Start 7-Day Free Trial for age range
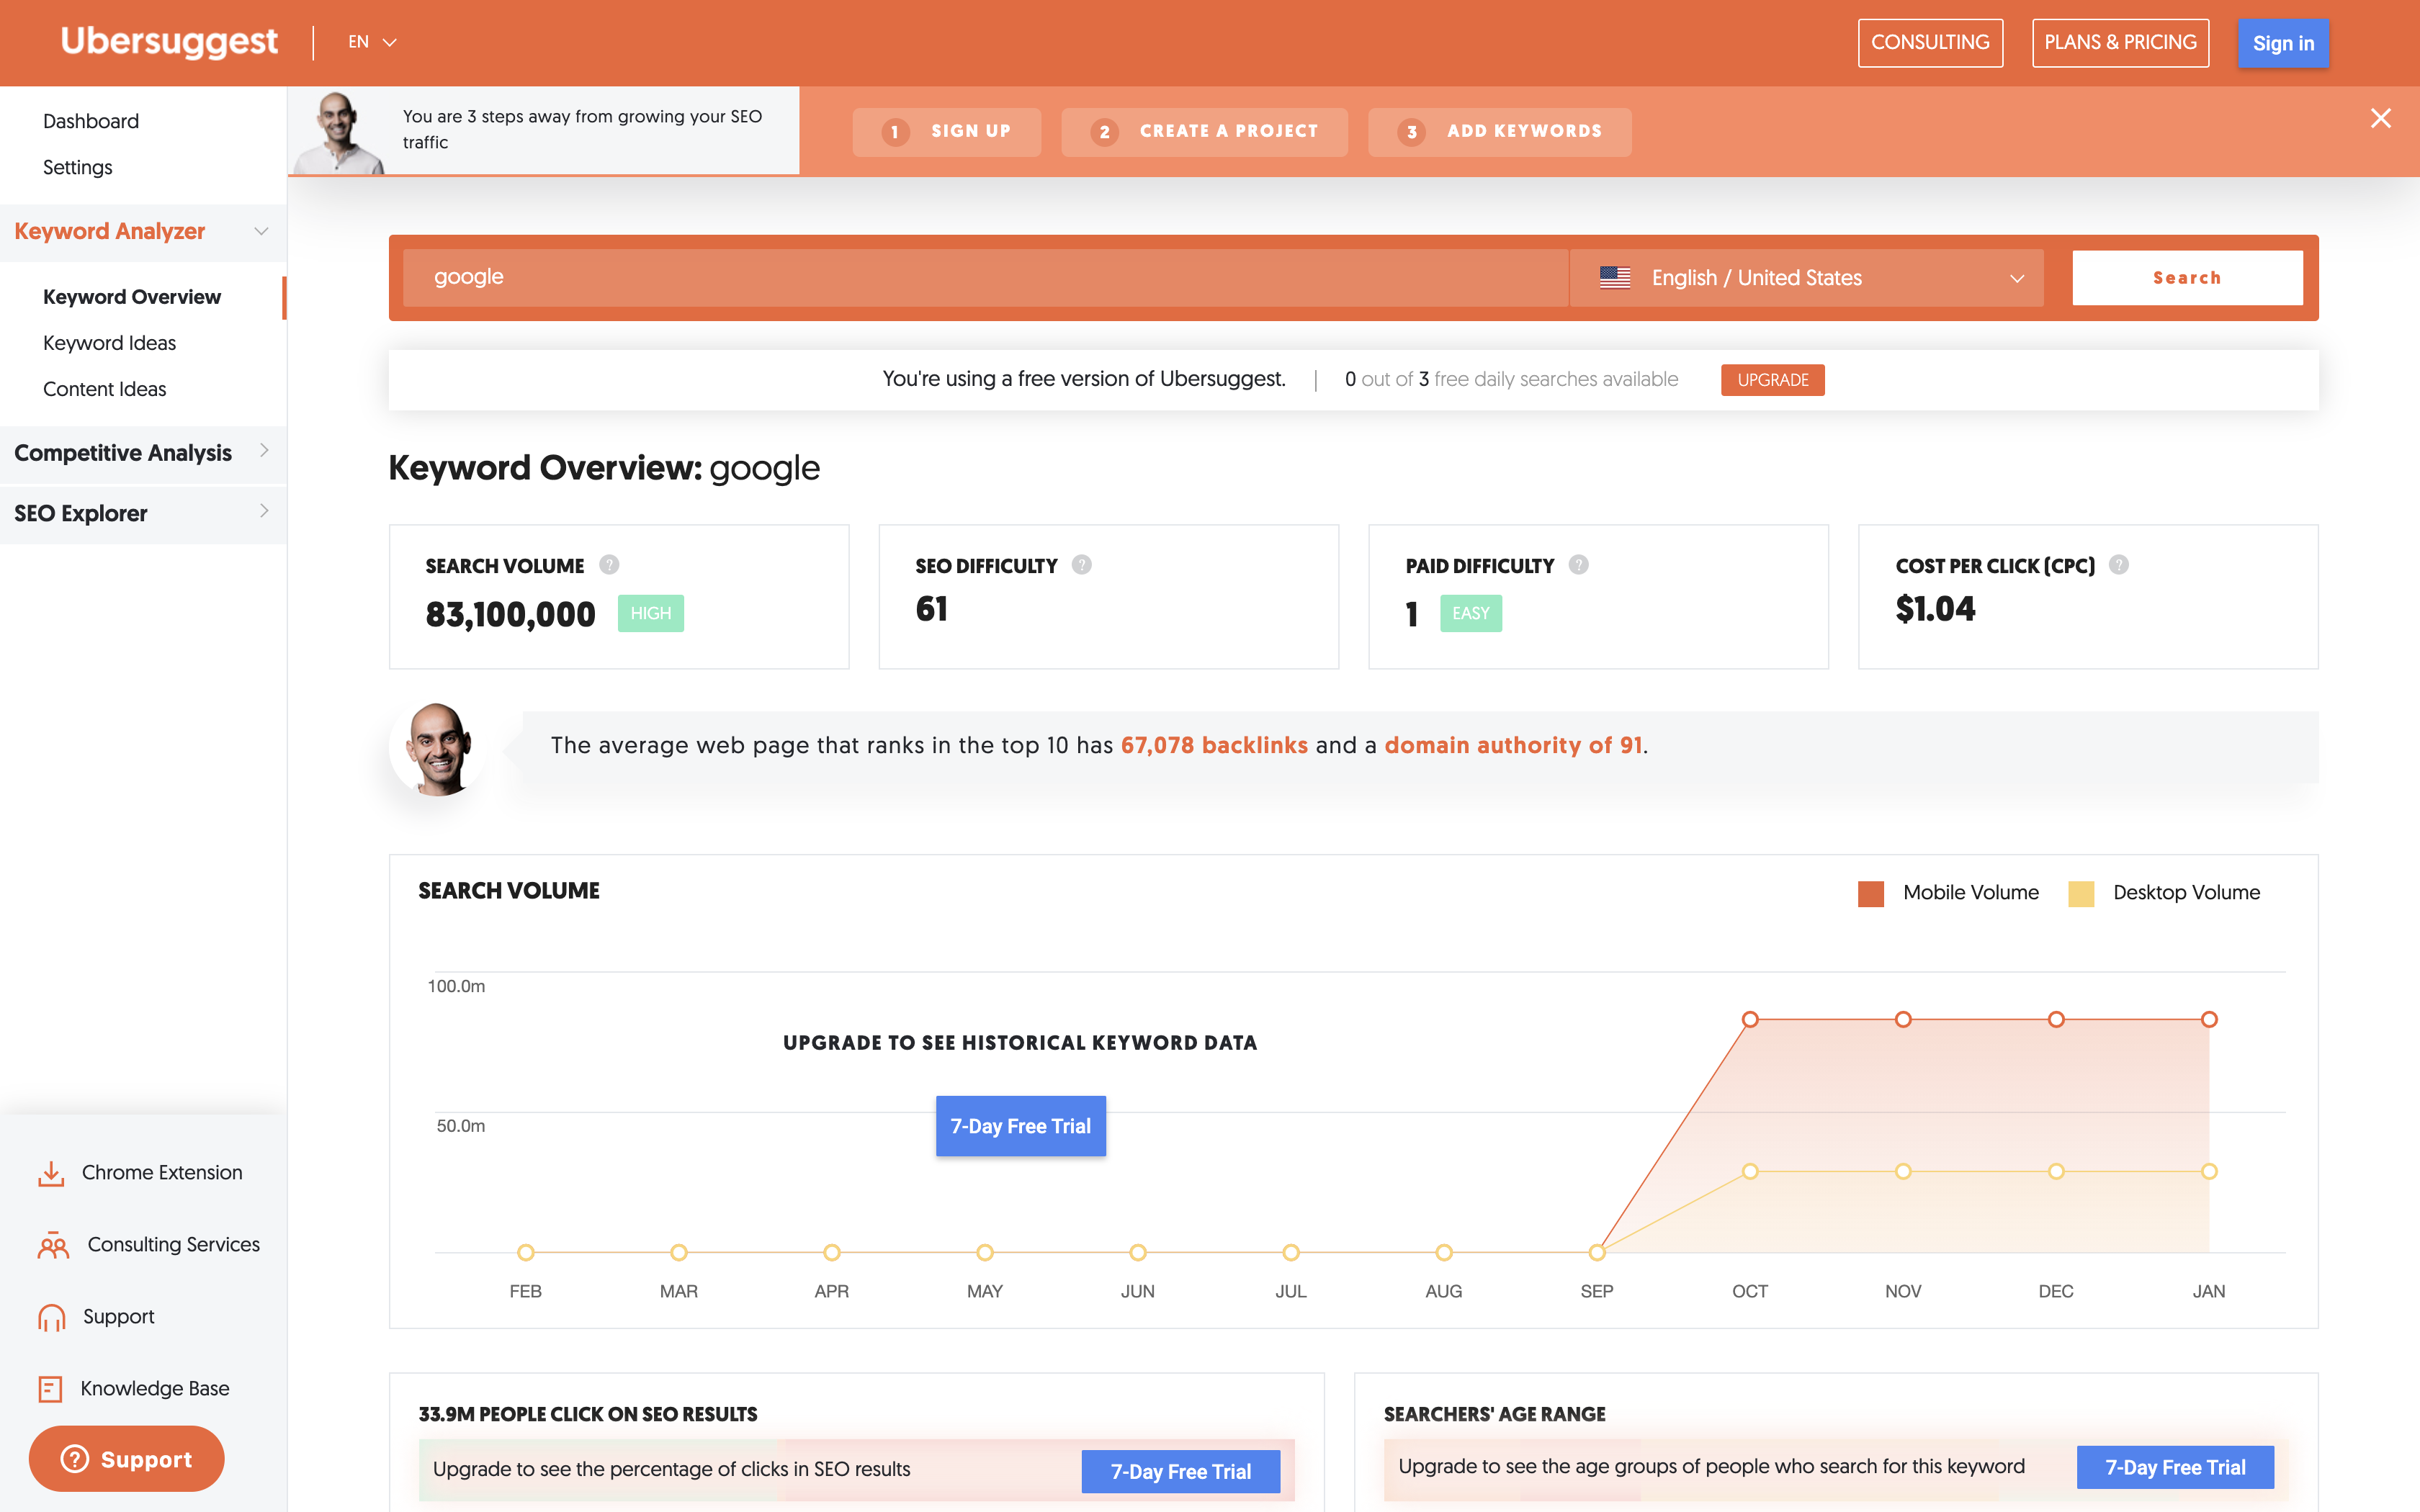This screenshot has height=1512, width=2420. tap(2175, 1467)
